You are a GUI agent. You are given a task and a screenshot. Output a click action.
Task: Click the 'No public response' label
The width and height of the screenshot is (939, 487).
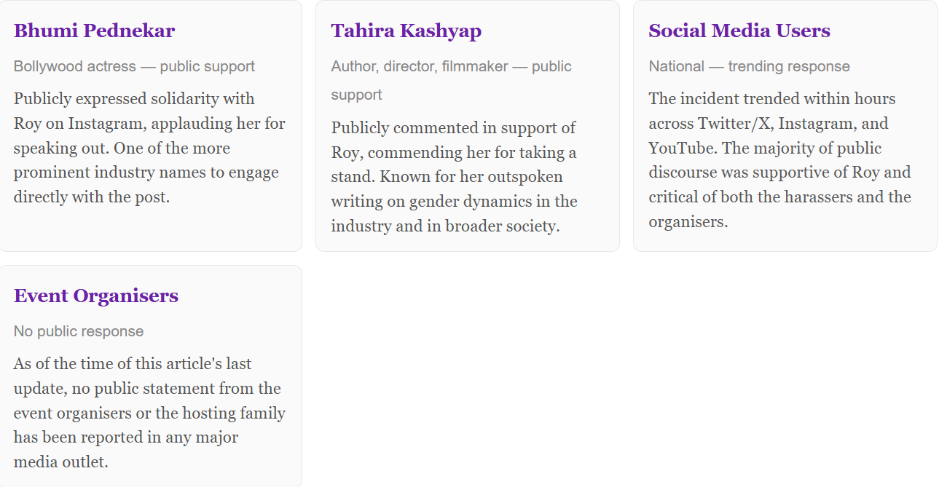pos(79,331)
